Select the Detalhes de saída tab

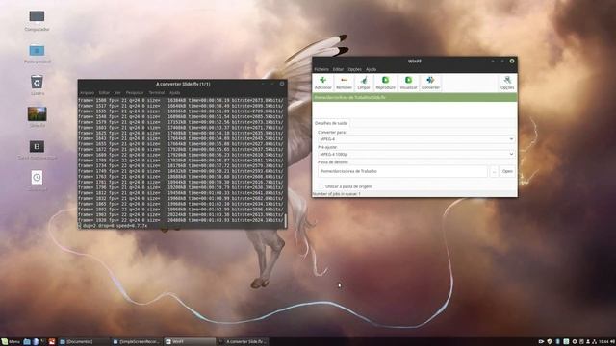pyautogui.click(x=331, y=123)
